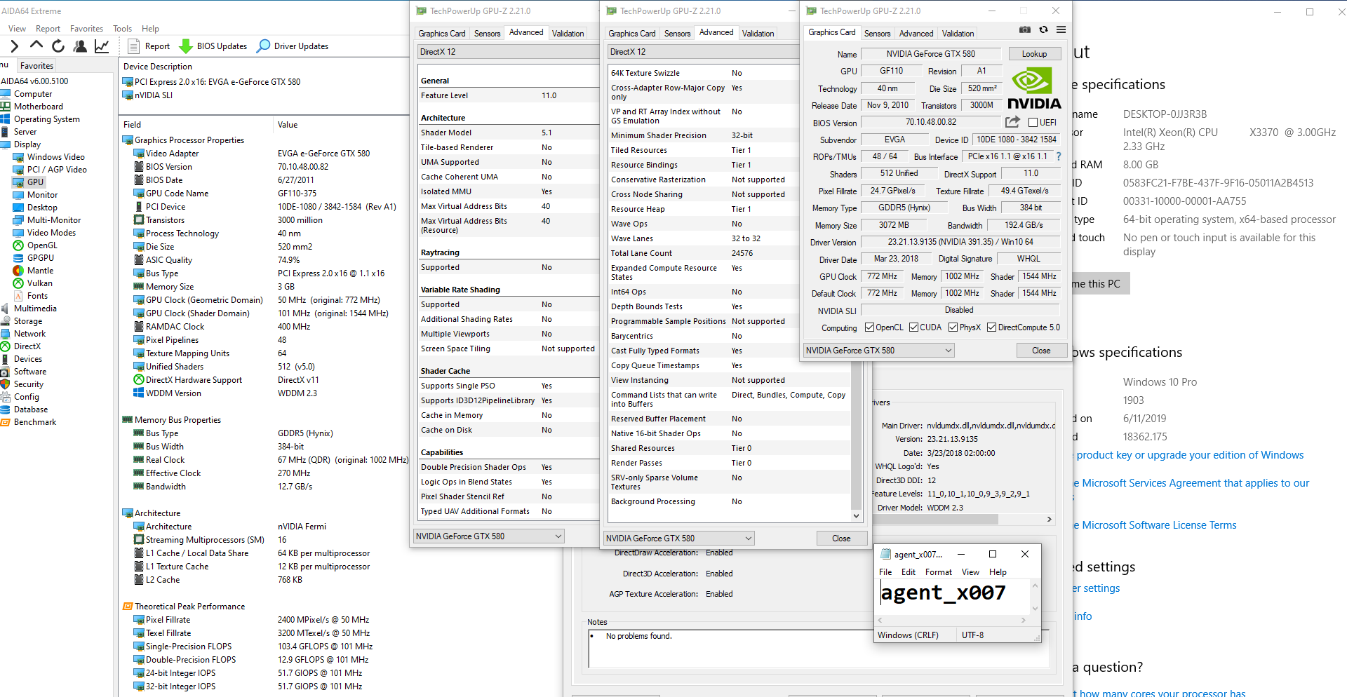Click the Bus Interface question mark icon
1347x697 pixels.
[x=1059, y=156]
